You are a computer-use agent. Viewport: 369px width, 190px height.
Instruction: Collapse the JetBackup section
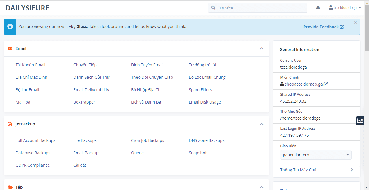[262, 124]
